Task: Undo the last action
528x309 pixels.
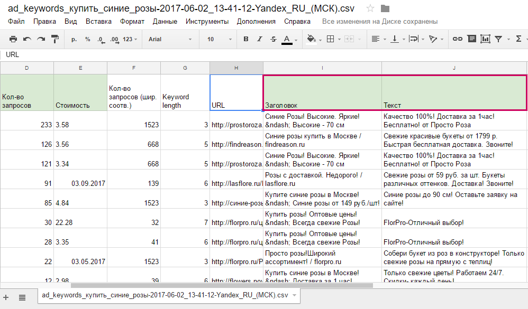Action: click(27, 39)
